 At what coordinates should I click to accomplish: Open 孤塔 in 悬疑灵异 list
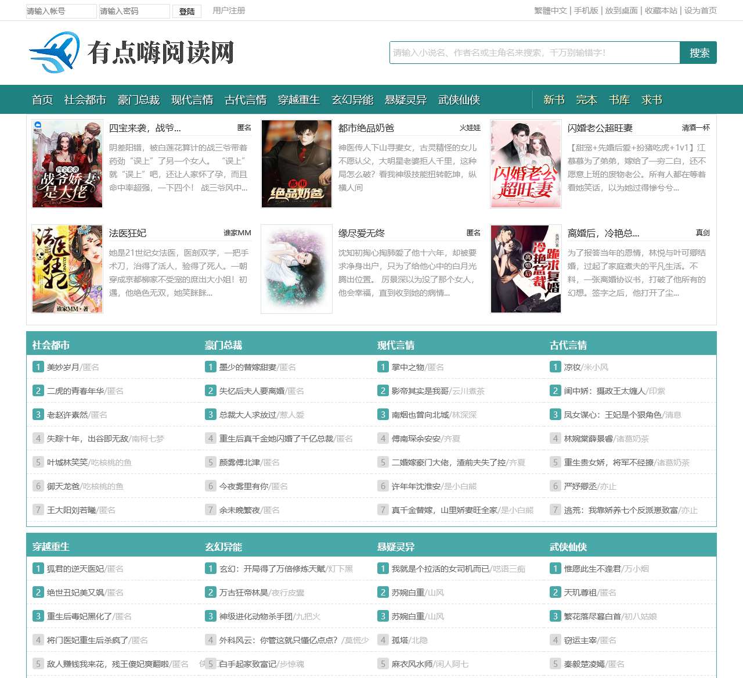pos(400,640)
